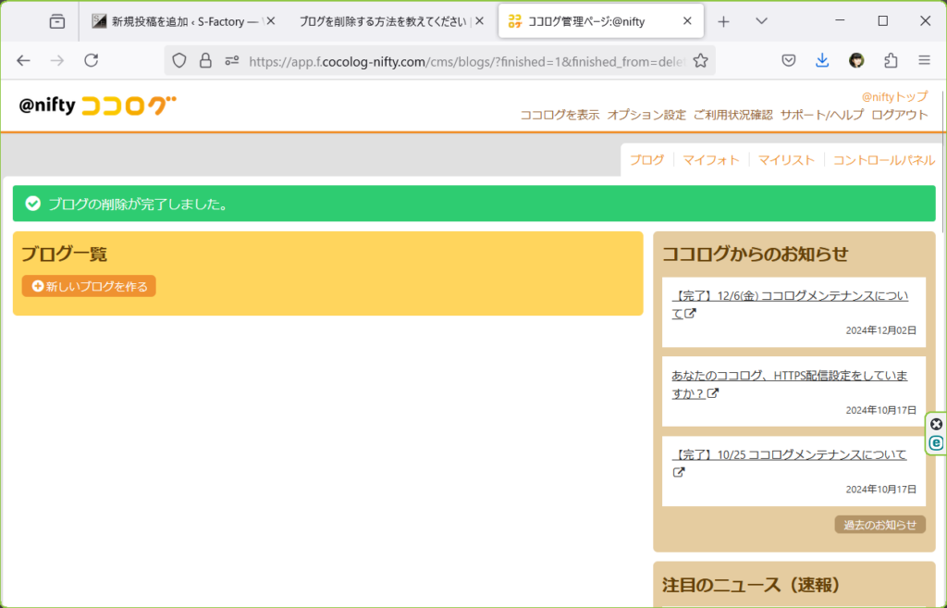Close the S-Factory new post tab
Screen dimensions: 947x608
[271, 21]
